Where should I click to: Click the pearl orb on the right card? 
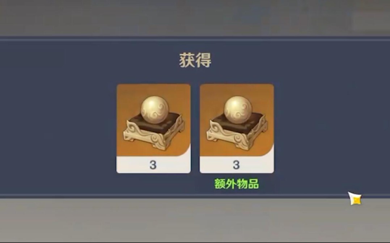tap(238, 110)
